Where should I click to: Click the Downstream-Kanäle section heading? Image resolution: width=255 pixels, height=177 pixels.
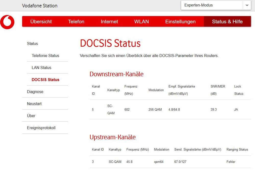tap(116, 74)
